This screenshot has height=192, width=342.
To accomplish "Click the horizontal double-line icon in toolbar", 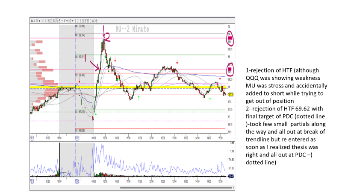I will coord(43,21).
